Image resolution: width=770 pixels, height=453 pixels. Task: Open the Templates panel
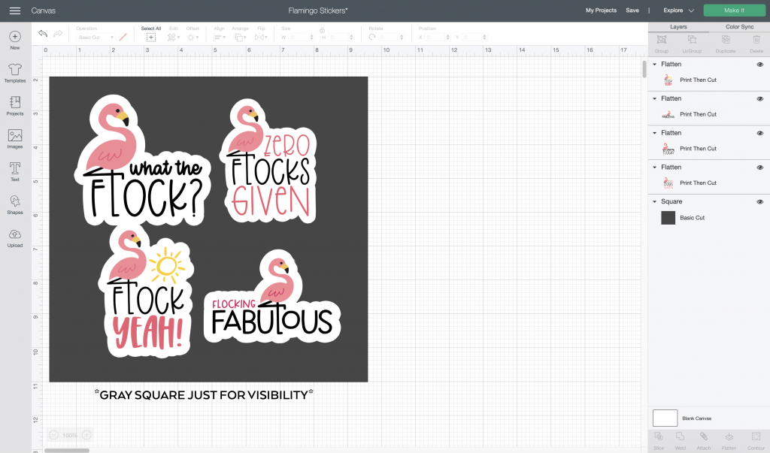(x=15, y=73)
